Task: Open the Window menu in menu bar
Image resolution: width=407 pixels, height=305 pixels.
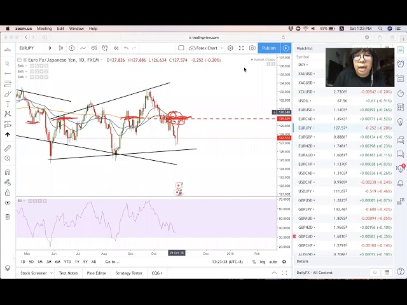Action: pos(76,29)
